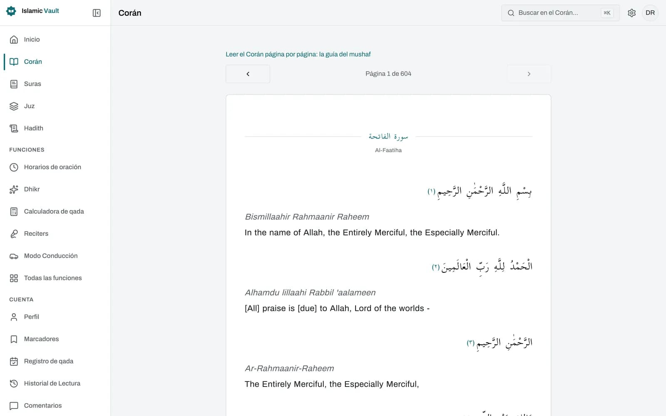Open the Dhikr sparkles icon
666x416 pixels.
(14, 189)
